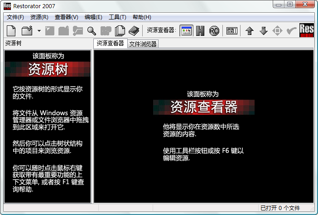
Task: Click the 资源树 panel header label
Action: [14, 43]
